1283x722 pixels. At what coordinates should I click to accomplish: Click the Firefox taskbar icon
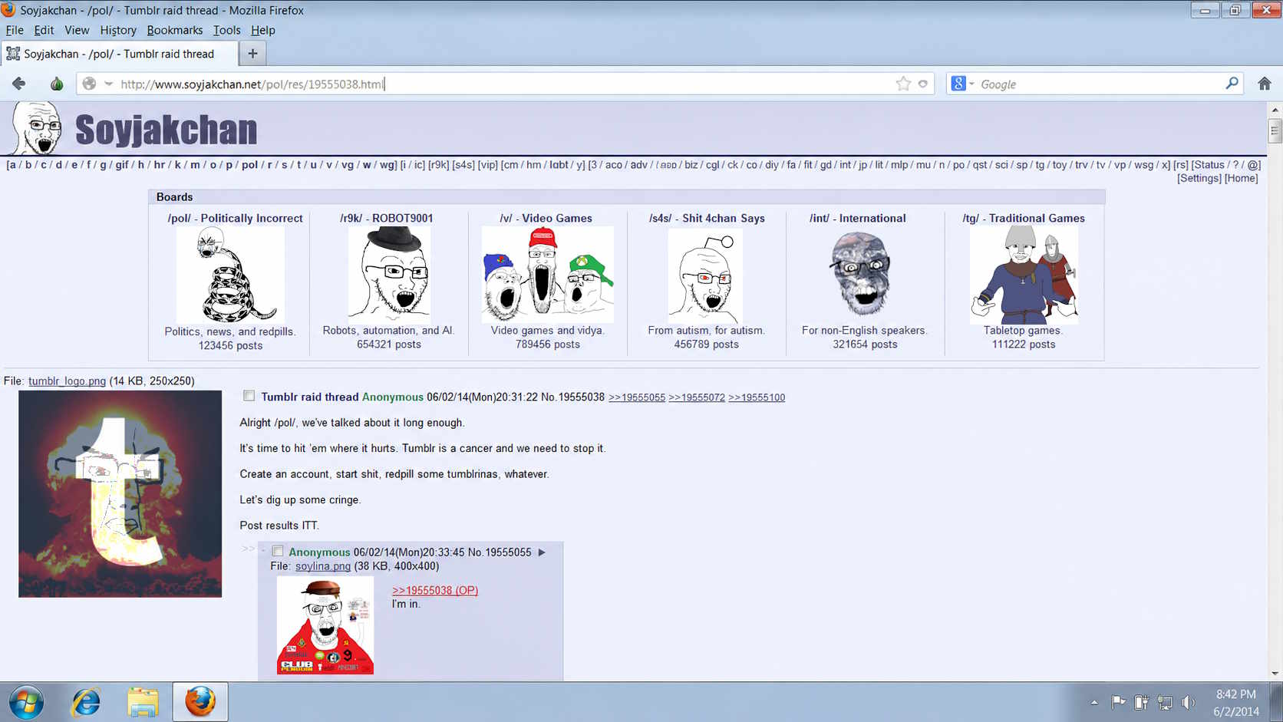coord(200,702)
